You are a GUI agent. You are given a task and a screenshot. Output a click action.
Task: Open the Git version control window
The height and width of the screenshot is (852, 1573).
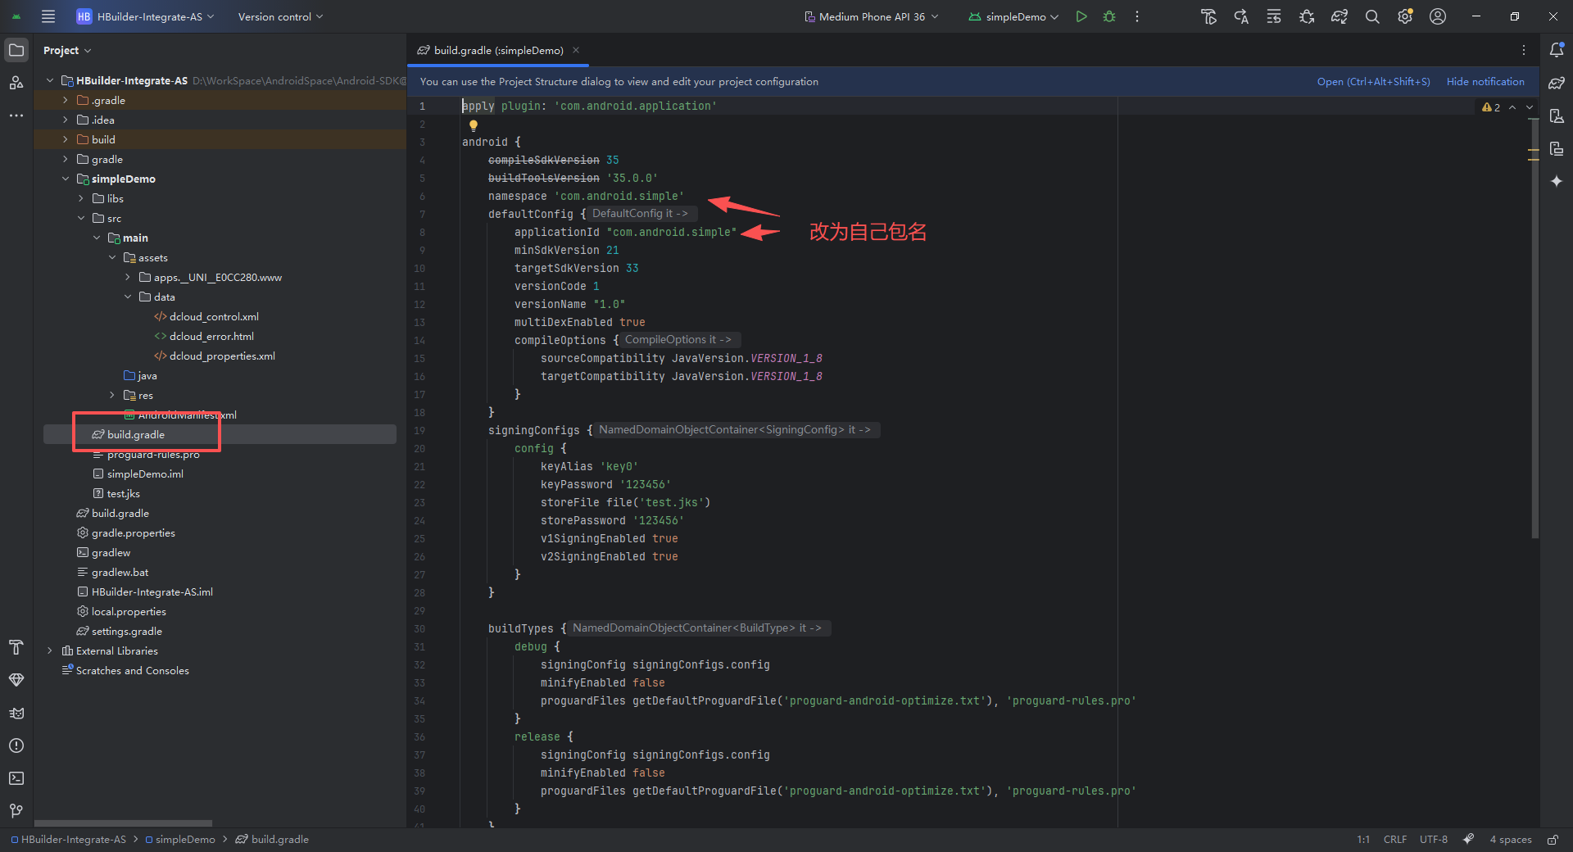tap(16, 811)
